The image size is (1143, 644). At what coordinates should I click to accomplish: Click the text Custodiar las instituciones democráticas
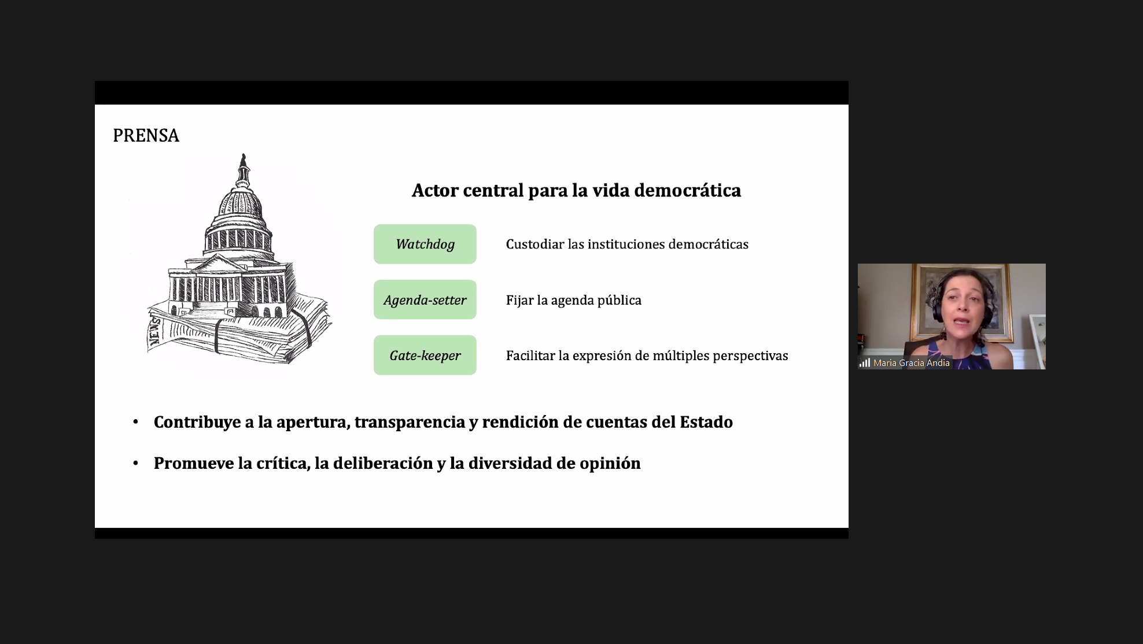[628, 244]
